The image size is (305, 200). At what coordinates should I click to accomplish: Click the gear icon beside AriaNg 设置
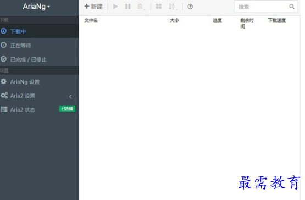3,81
